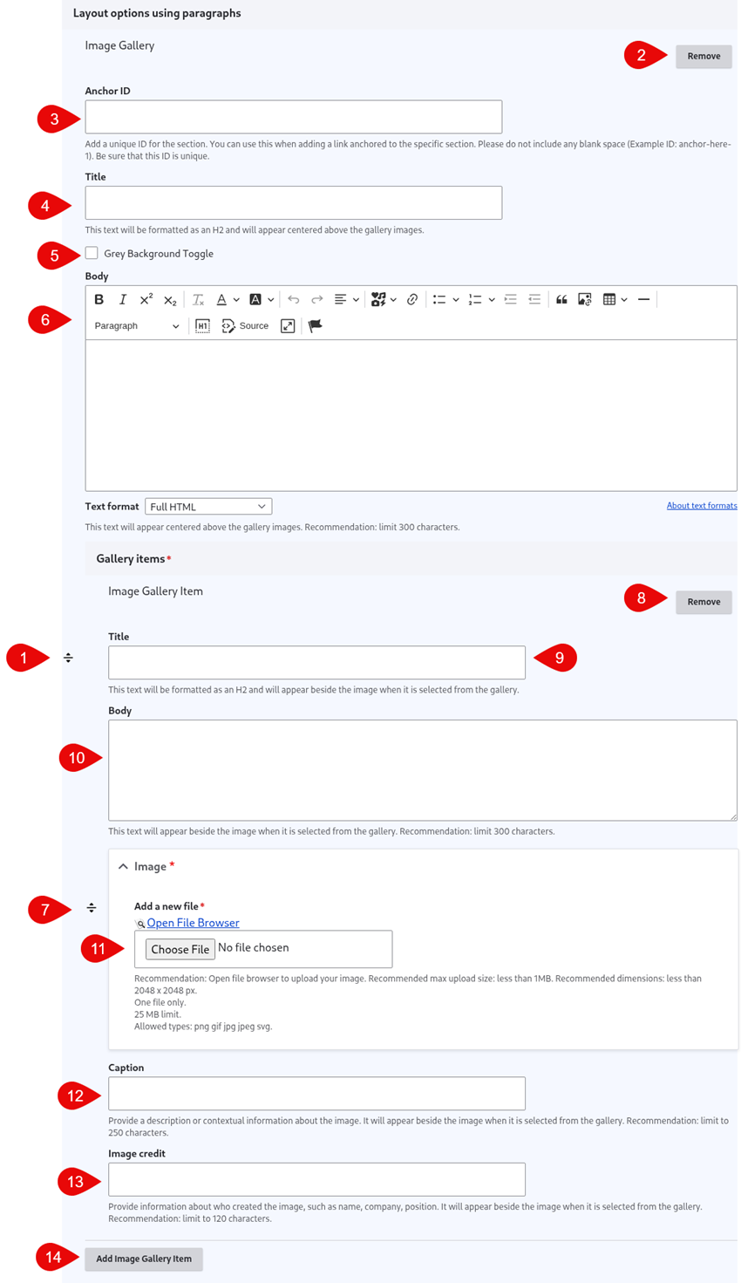The height and width of the screenshot is (1283, 741).
Task: Insert a numbered list
Action: tap(475, 299)
